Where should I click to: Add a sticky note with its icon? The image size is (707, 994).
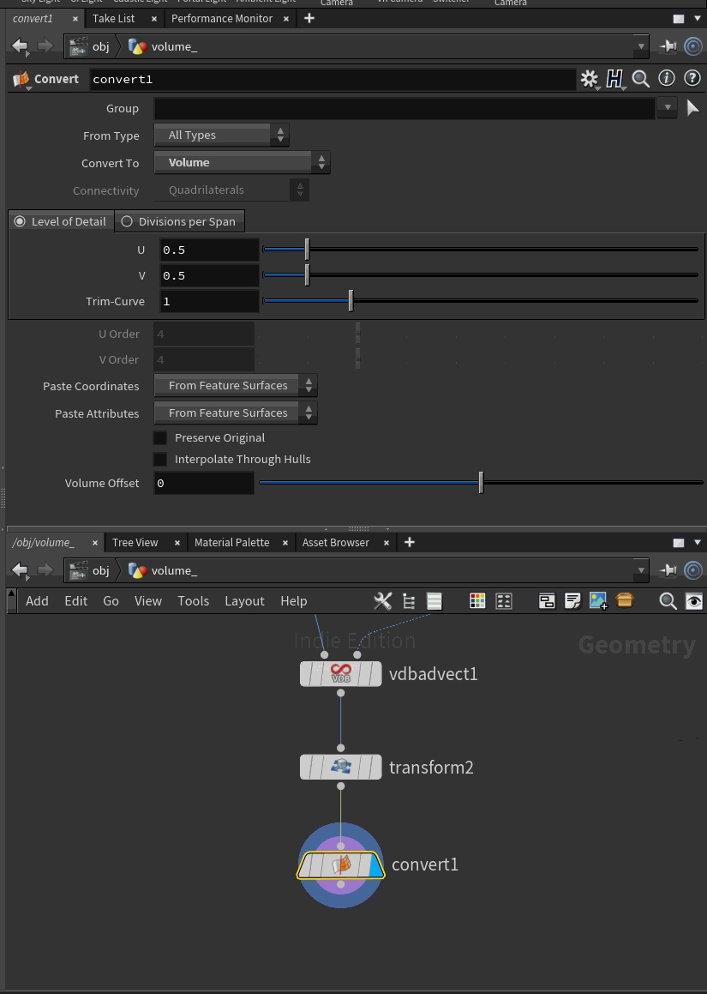[x=572, y=601]
